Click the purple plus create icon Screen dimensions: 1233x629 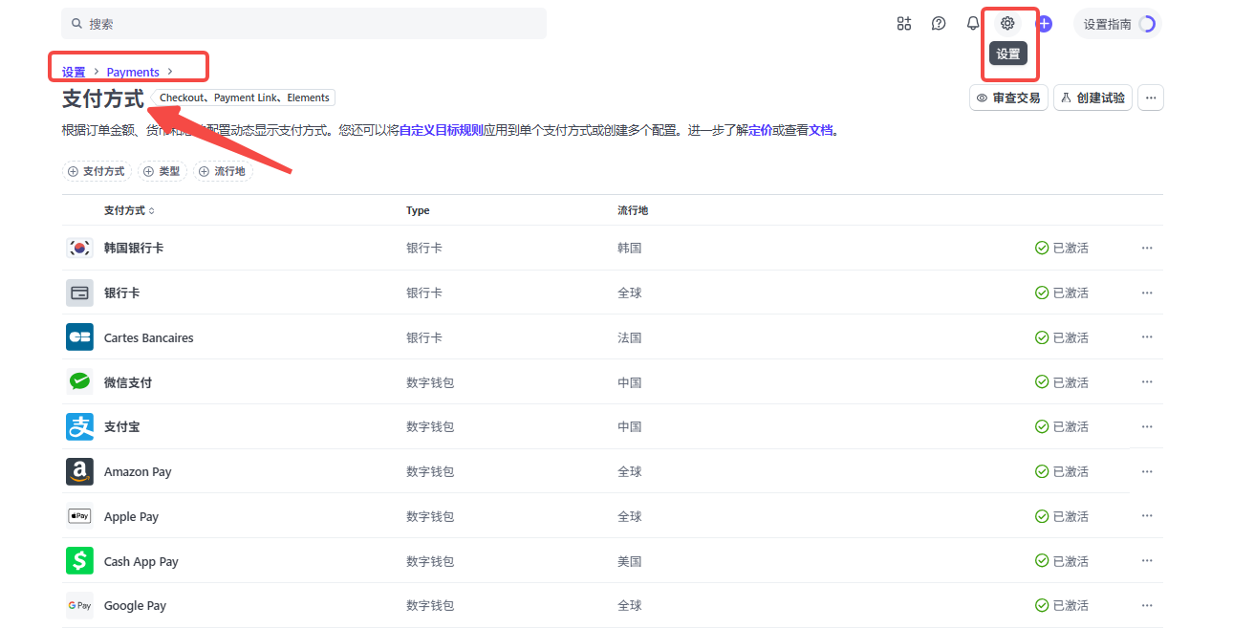(1043, 23)
